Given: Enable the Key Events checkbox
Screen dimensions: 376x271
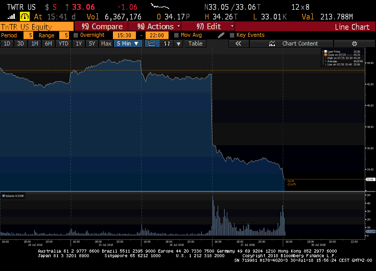Looking at the screenshot, I should pos(232,35).
